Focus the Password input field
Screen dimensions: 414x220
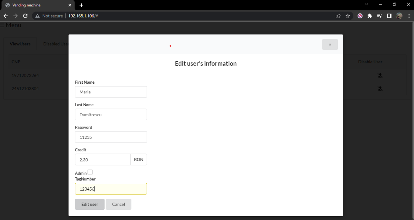pyautogui.click(x=111, y=137)
